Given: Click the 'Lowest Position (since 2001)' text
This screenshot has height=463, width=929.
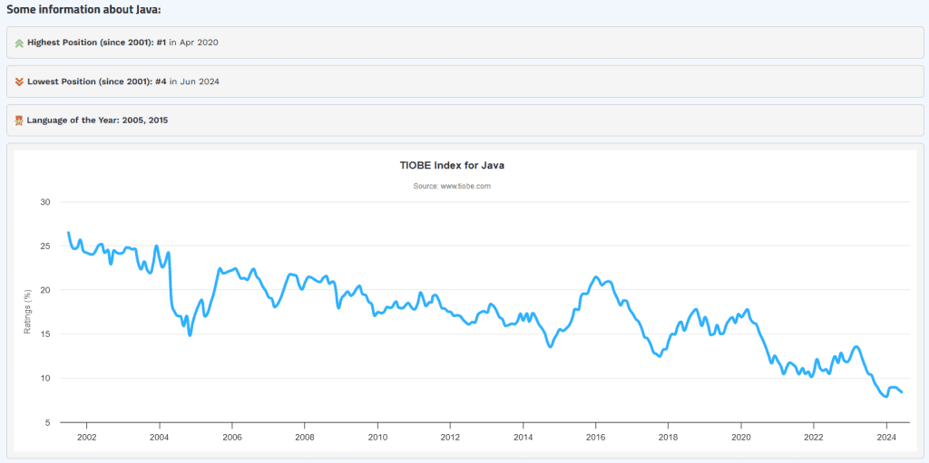Looking at the screenshot, I should 90,82.
